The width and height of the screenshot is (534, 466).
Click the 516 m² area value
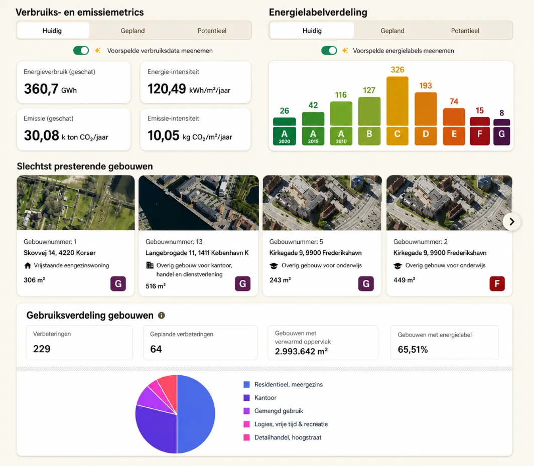156,286
